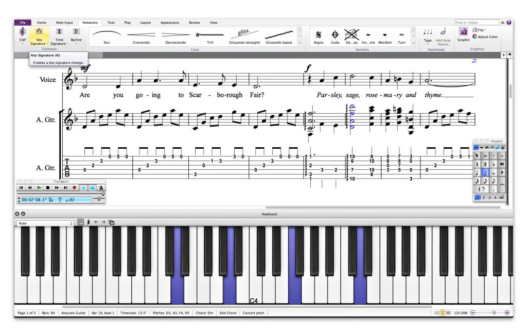Screen dimensions: 527x334
Task: Insert a Segno symbol
Action: point(319,35)
